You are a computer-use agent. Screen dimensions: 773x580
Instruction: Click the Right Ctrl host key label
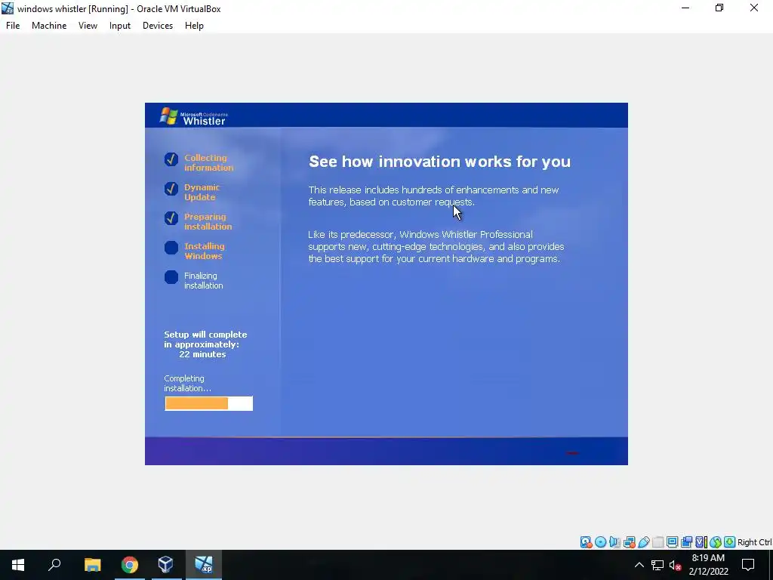(754, 542)
